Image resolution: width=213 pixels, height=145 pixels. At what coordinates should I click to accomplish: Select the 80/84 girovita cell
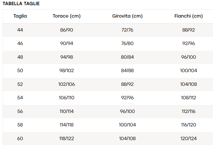127,57
